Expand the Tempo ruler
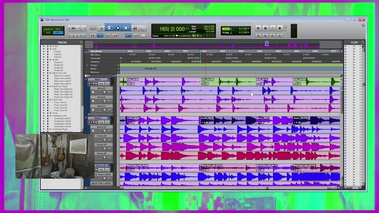The width and height of the screenshot is (379, 213). (87, 65)
